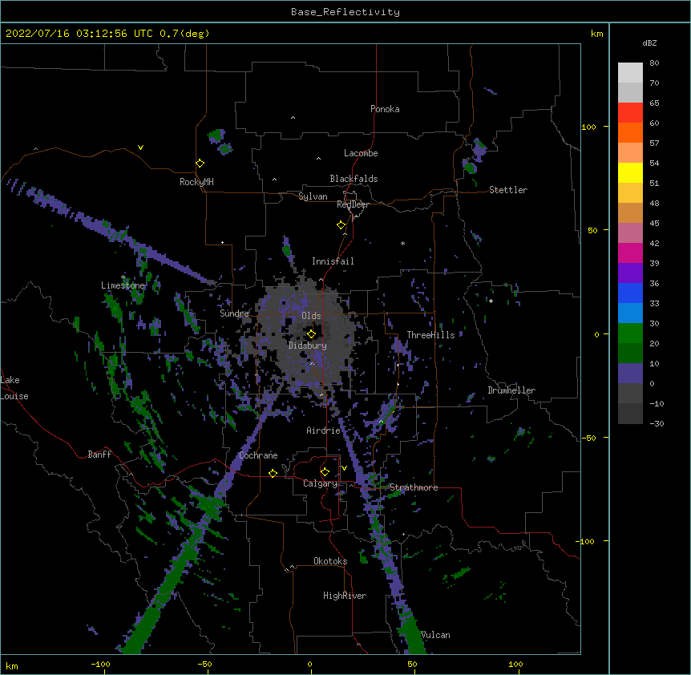Pick the dusty pink 42-45 dBZ legend swatch

630,233
